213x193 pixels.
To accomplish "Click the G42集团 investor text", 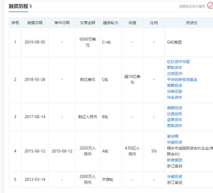I will [x=174, y=42].
